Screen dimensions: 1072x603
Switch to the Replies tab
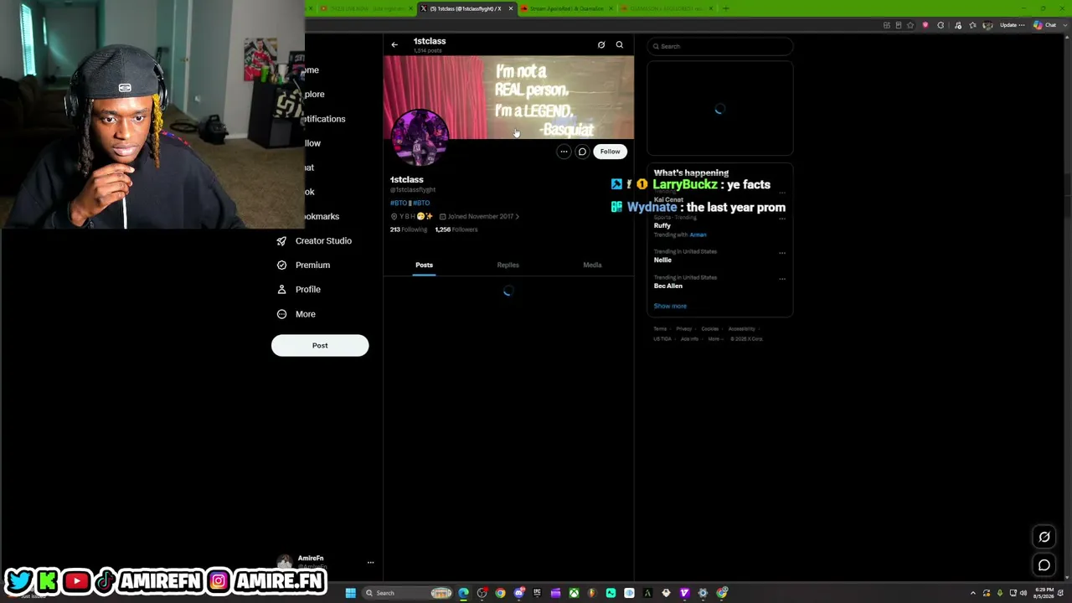(x=508, y=265)
